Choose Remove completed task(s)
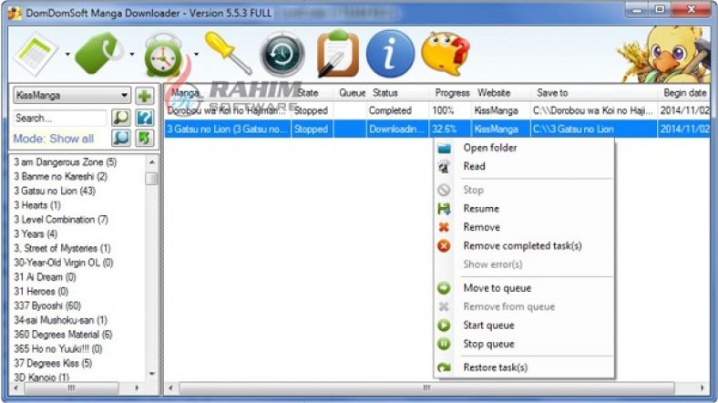 522,246
